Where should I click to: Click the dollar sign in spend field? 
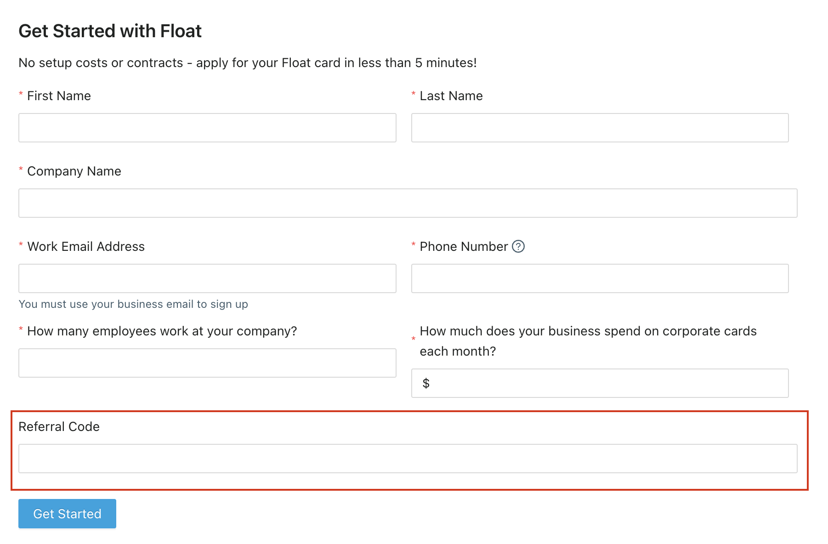(x=426, y=383)
